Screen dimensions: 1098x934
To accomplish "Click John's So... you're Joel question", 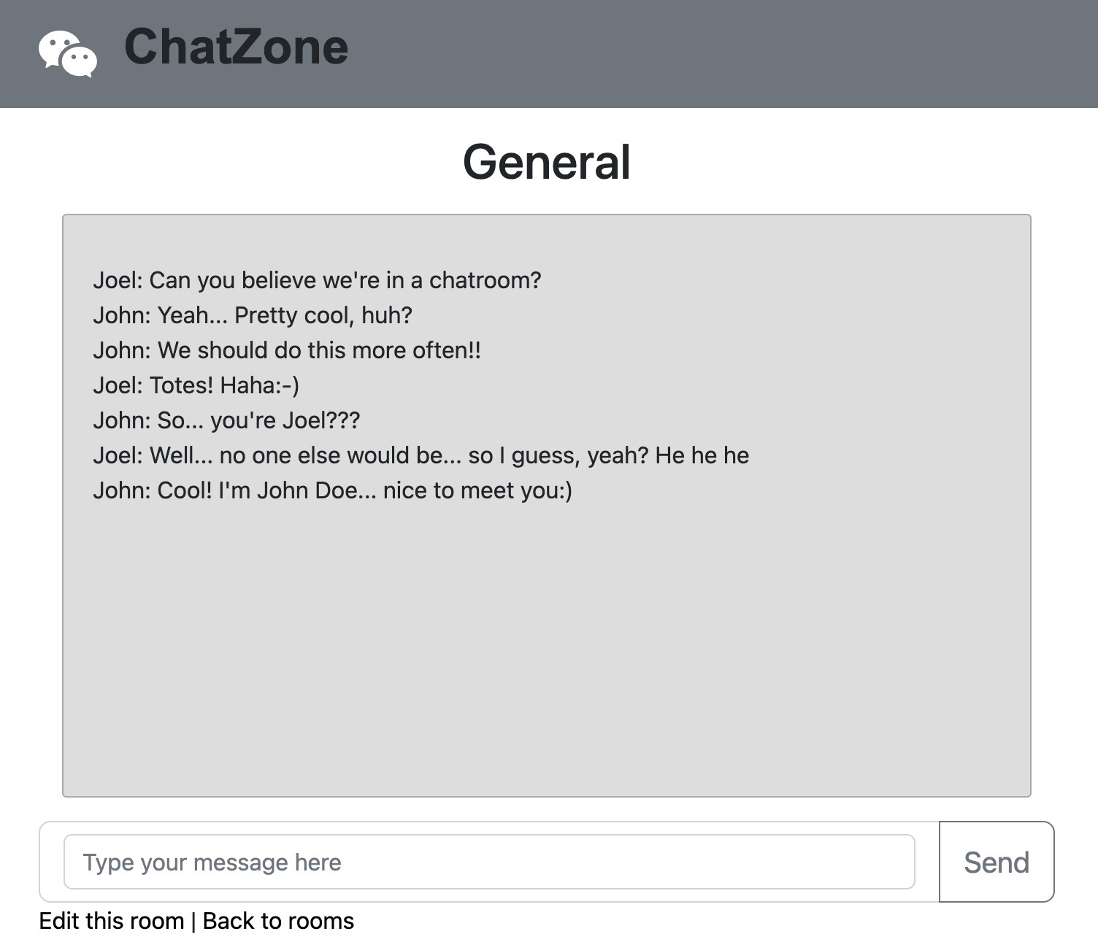I will 228,420.
